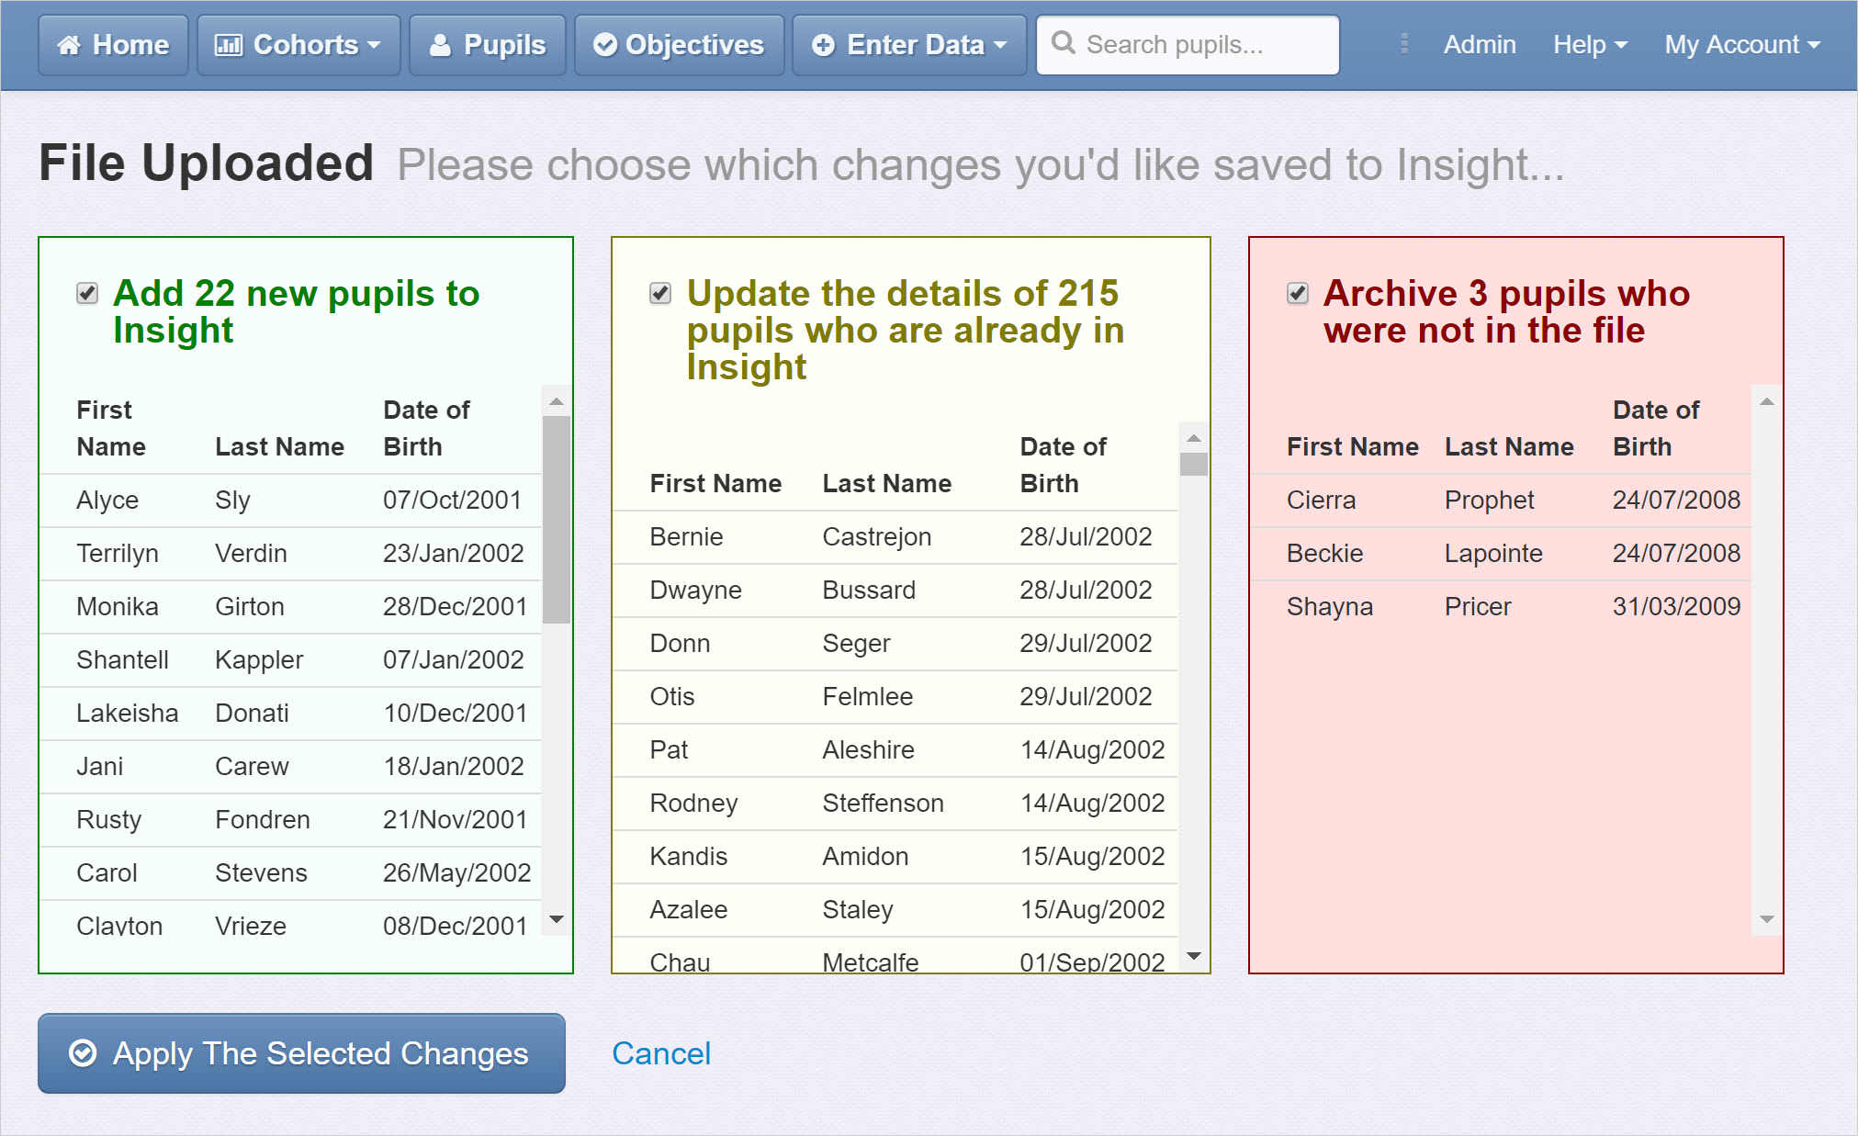
Task: Select the Lapointe last name cell
Action: pyautogui.click(x=1493, y=554)
